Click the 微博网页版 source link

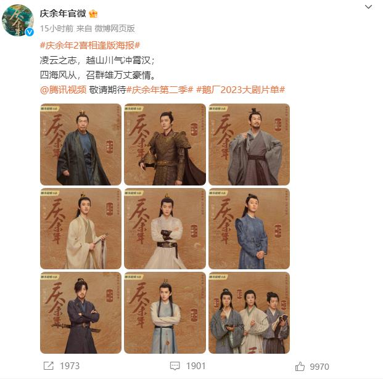tap(115, 28)
